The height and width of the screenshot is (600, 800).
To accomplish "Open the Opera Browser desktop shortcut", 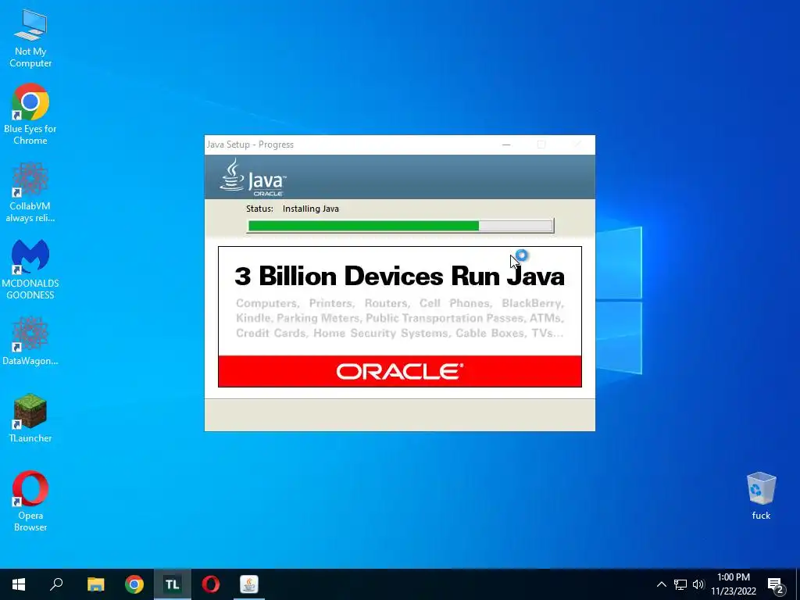I will point(30,501).
